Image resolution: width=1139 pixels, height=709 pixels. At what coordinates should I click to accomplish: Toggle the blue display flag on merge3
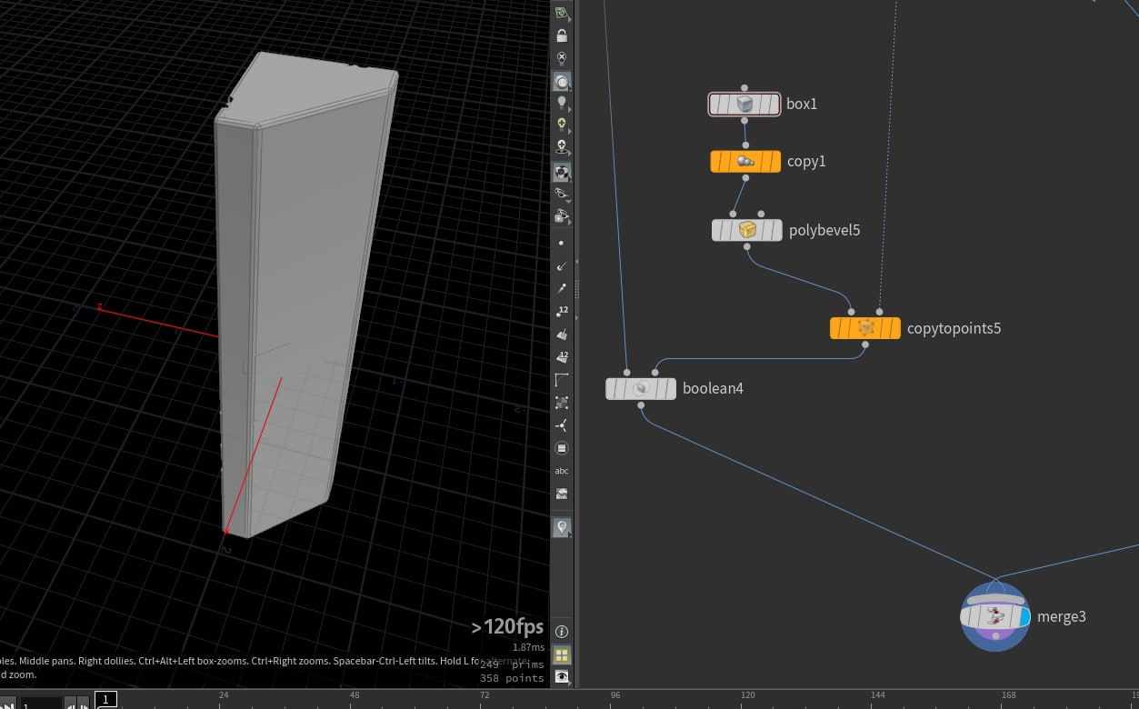(1025, 616)
